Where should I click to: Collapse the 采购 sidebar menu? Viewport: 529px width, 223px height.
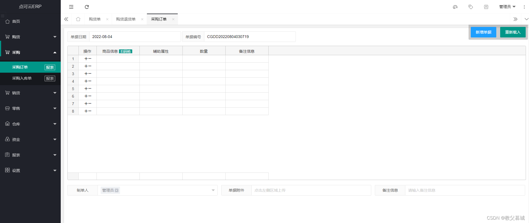(x=55, y=52)
